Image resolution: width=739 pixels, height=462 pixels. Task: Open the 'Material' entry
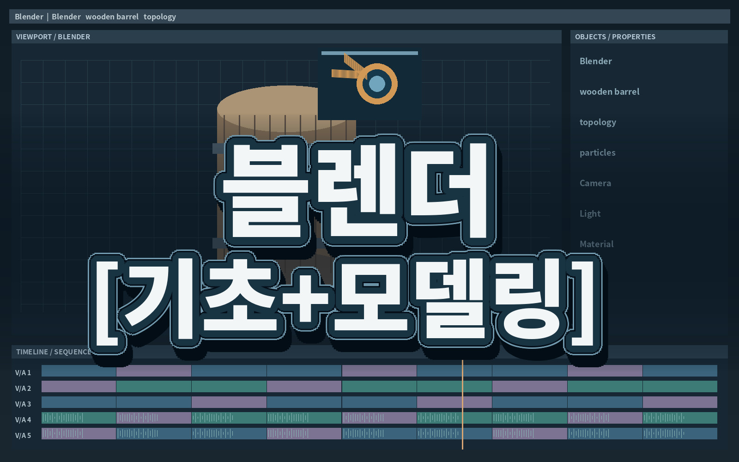click(596, 244)
